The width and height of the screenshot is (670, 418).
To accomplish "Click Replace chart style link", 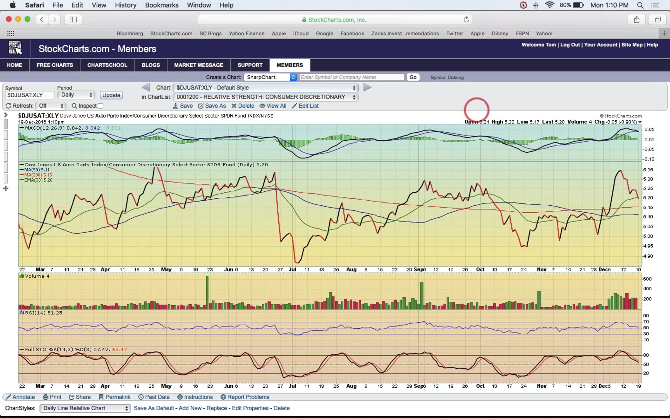I will [217, 408].
